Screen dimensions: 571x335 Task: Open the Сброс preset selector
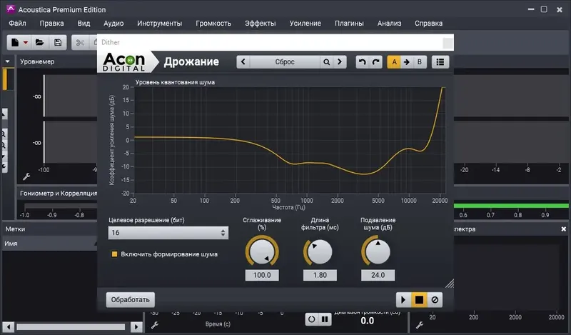pyautogui.click(x=285, y=62)
